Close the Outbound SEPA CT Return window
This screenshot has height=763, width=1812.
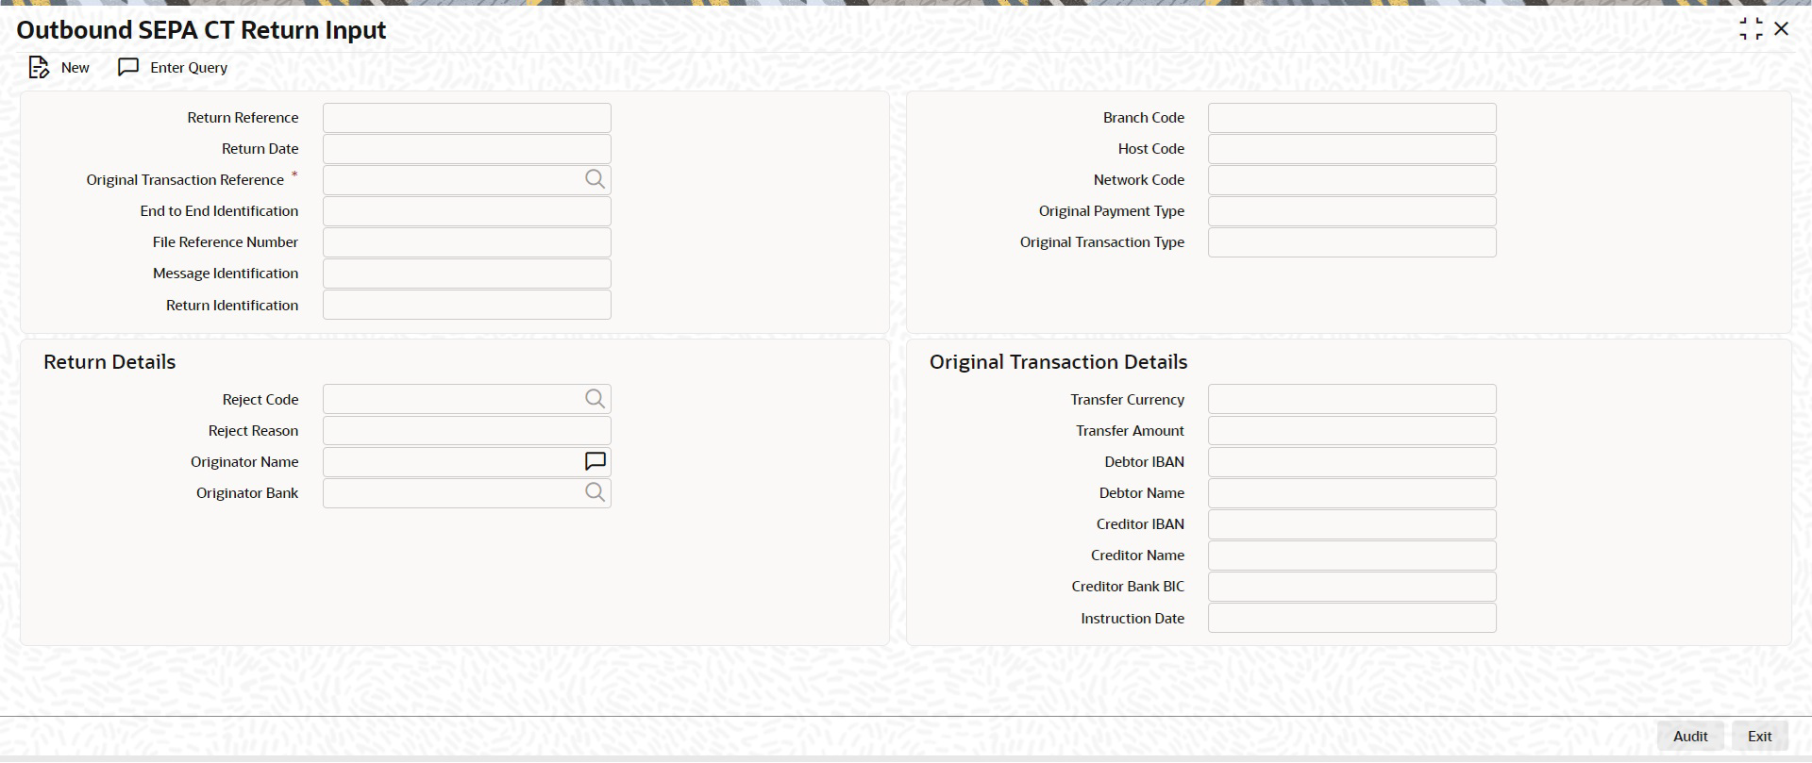[x=1782, y=29]
